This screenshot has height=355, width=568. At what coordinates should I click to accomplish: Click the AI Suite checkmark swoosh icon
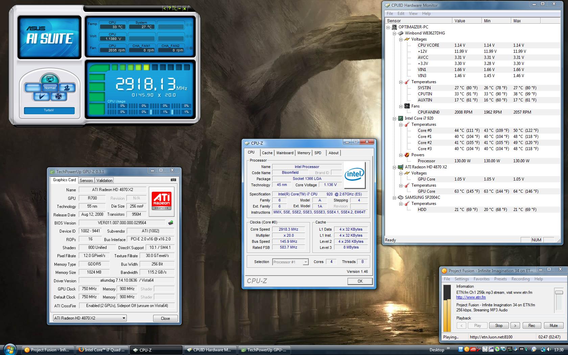coord(42,97)
